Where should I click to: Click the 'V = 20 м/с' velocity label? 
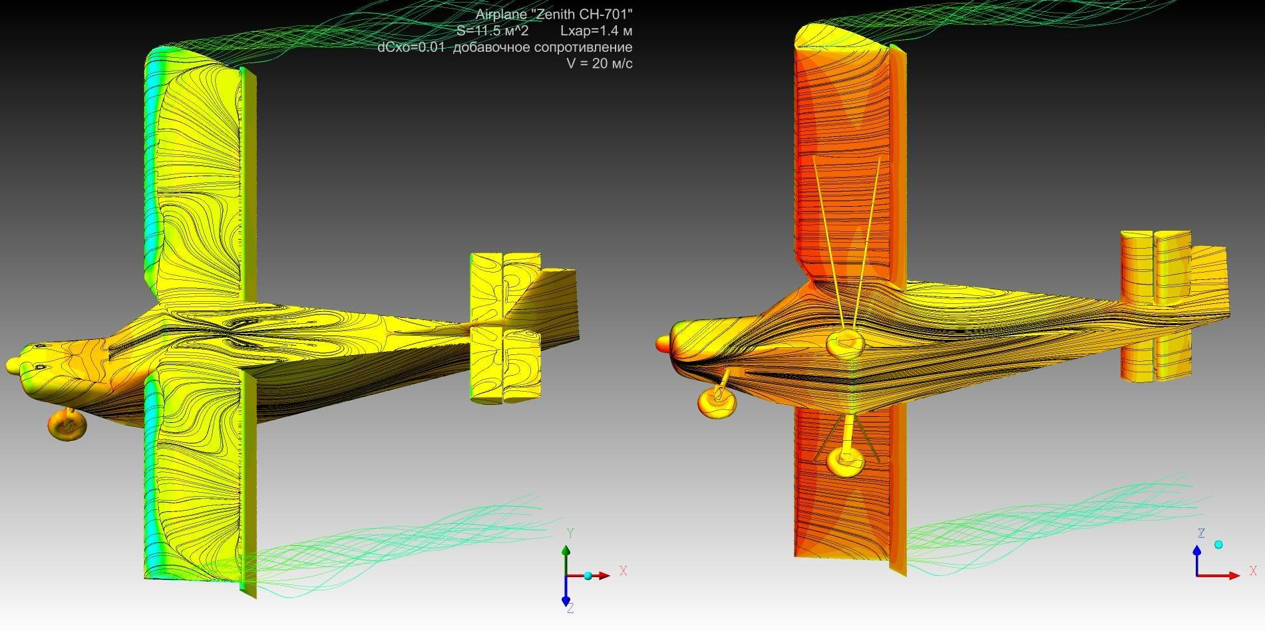(x=599, y=64)
